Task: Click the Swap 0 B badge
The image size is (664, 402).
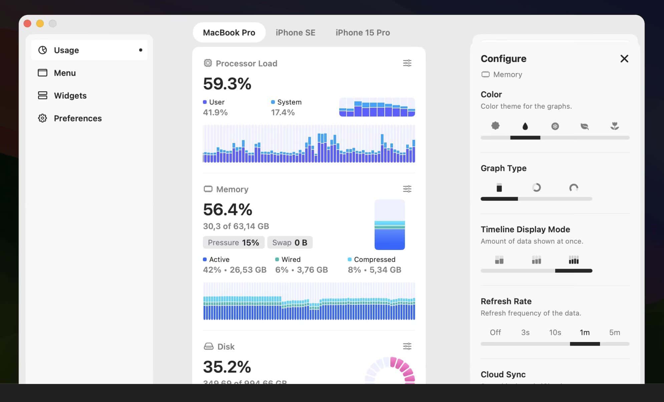Action: point(290,242)
